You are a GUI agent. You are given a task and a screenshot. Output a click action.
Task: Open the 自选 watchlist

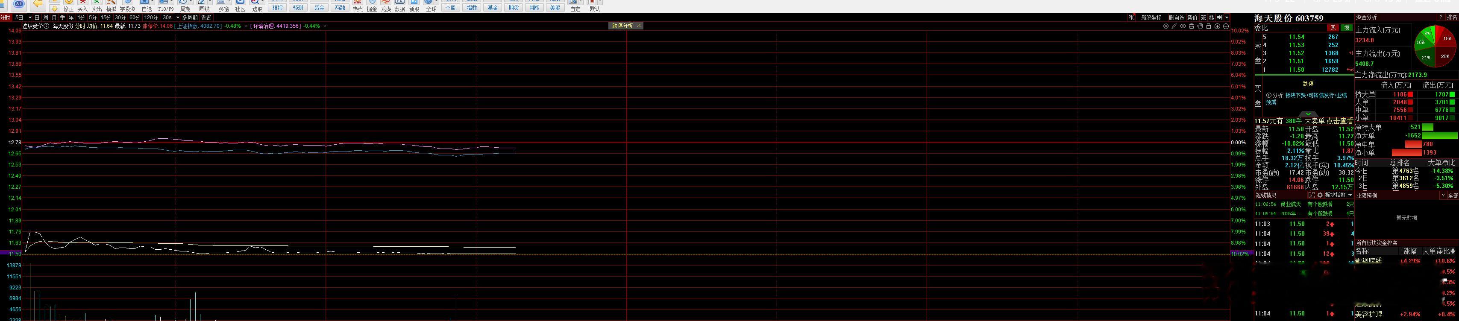[x=147, y=6]
